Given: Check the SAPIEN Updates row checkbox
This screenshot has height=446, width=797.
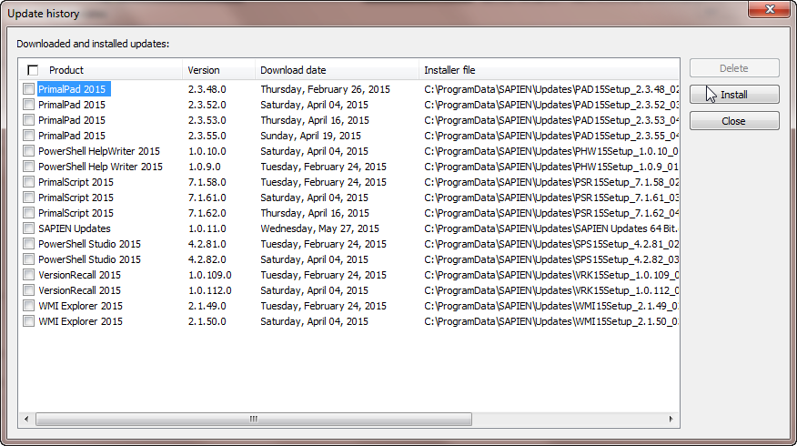Looking at the screenshot, I should pos(28,228).
